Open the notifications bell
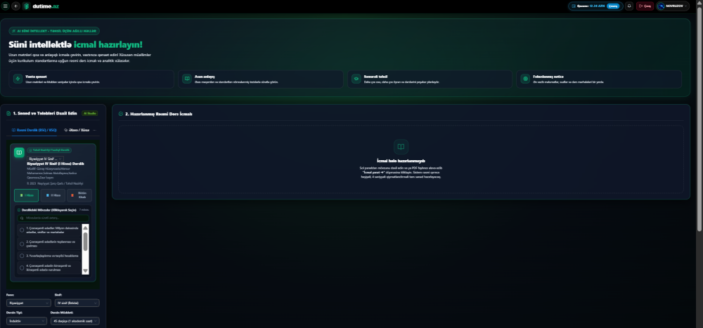 [x=629, y=6]
